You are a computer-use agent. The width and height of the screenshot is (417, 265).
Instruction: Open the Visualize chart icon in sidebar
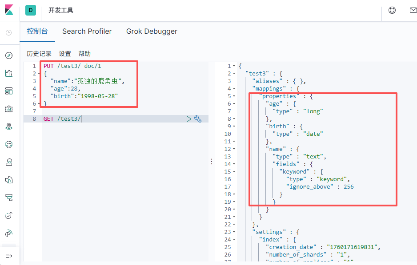(9, 73)
